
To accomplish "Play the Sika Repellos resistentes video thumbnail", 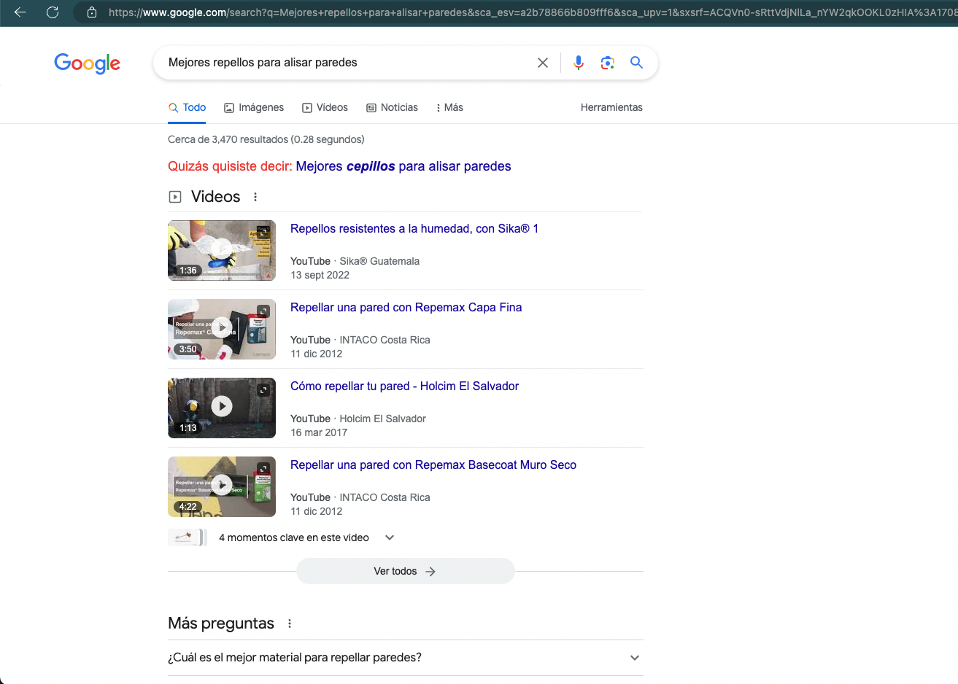I will tap(222, 250).
